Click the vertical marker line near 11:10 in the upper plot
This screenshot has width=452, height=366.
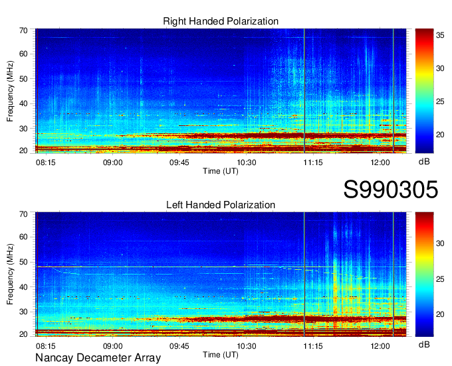pyautogui.click(x=304, y=91)
